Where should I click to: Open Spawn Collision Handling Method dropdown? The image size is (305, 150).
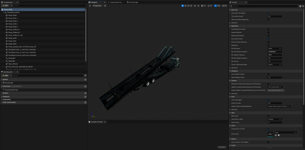[x=279, y=106]
